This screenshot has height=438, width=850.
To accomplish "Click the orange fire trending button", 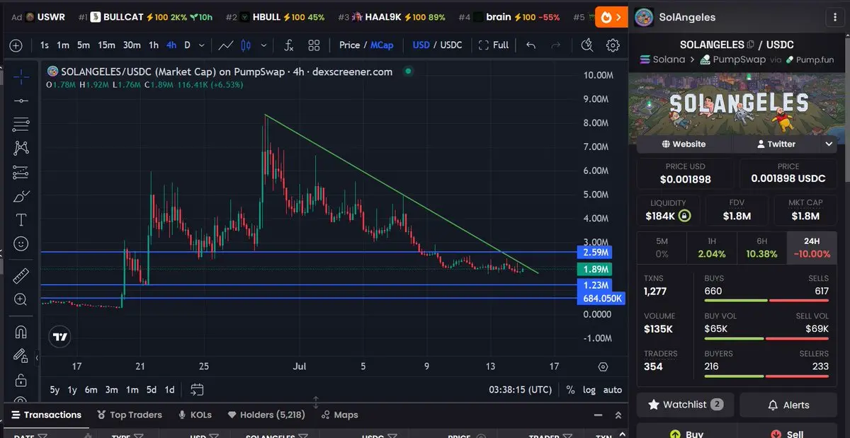I will (611, 17).
